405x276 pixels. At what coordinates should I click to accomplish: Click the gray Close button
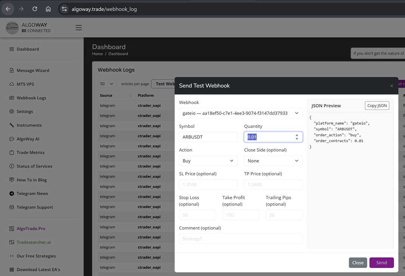point(358,263)
